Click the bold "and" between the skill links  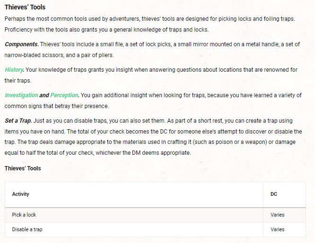pos(44,95)
